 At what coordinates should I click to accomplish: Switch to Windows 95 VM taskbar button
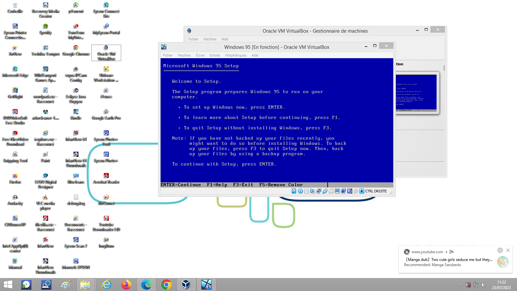206,285
